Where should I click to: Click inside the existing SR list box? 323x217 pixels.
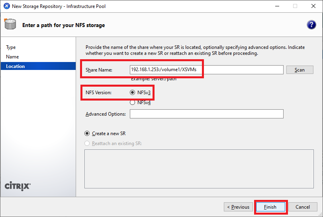199,169
